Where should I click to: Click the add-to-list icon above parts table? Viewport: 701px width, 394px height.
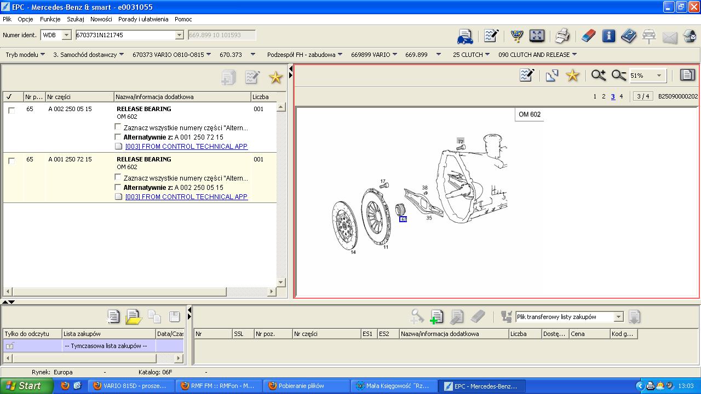pyautogui.click(x=228, y=78)
